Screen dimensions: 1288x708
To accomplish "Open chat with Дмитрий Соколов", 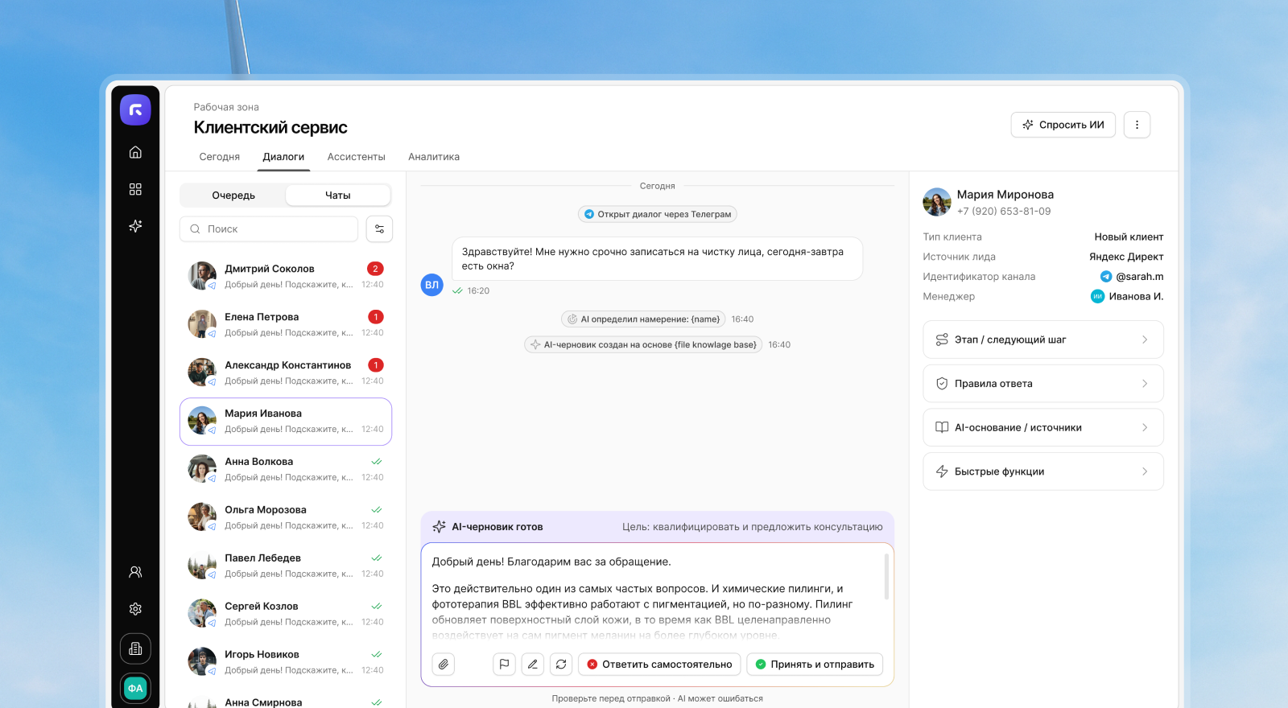I will point(286,276).
